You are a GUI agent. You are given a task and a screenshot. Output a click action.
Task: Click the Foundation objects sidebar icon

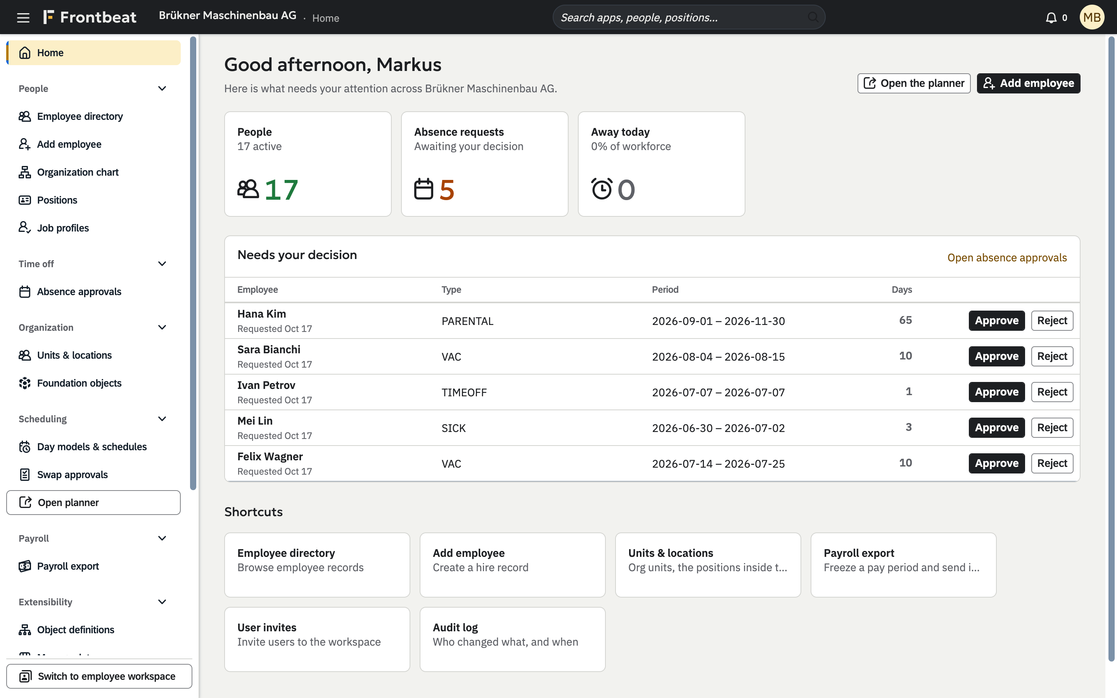coord(25,383)
